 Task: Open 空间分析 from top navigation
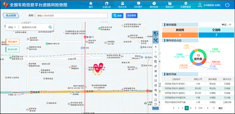(107, 5)
